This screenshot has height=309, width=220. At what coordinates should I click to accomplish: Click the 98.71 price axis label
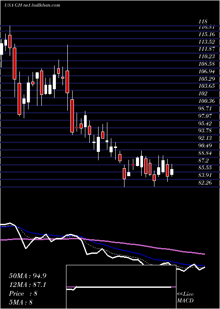click(x=205, y=109)
